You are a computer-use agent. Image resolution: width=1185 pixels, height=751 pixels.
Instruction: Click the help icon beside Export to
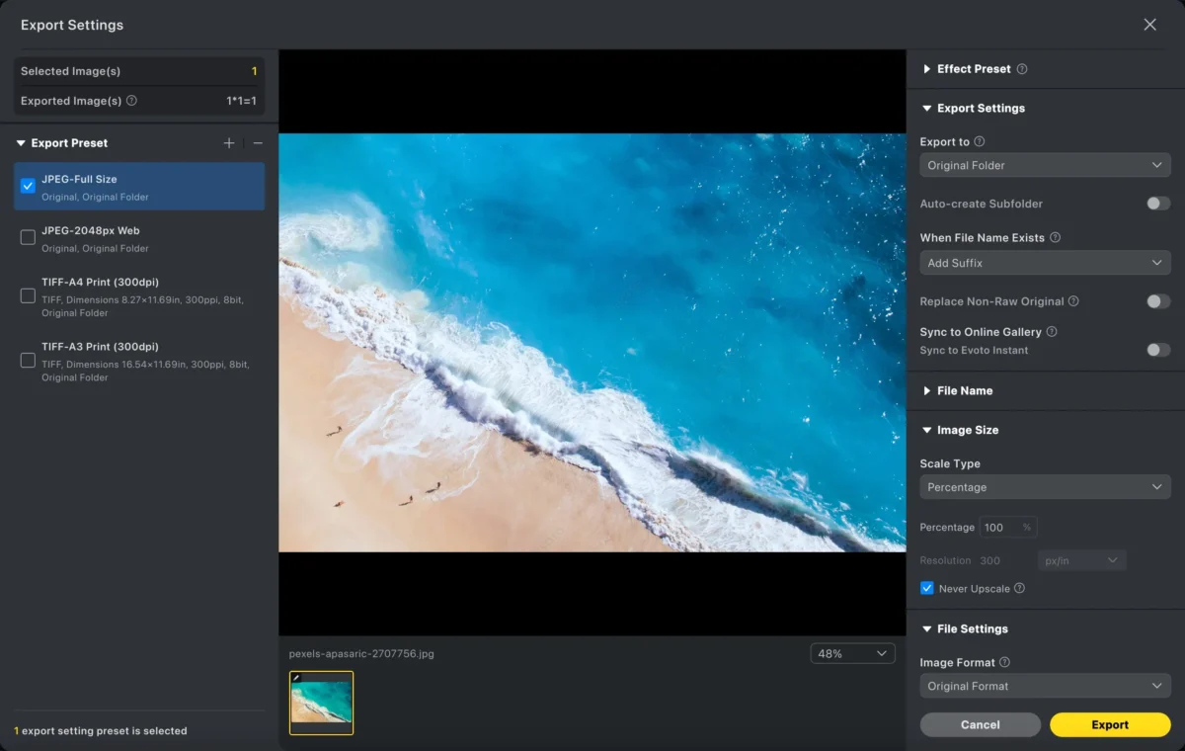980,142
